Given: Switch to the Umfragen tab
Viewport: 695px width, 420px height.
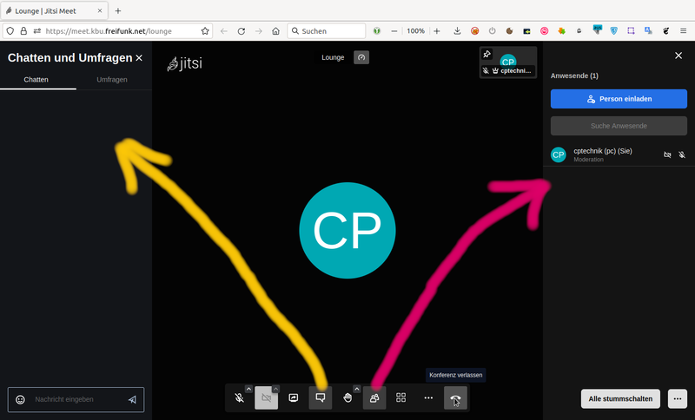Looking at the screenshot, I should pos(113,80).
